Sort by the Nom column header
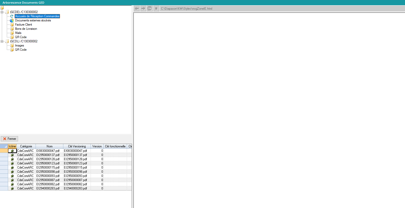405x208 pixels. [x=49, y=146]
